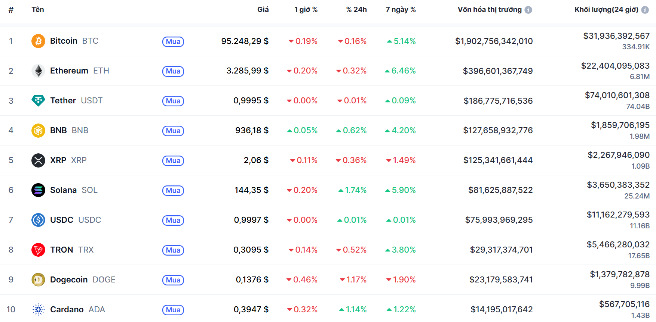
Task: Open the USDC name link
Action: tap(76, 220)
